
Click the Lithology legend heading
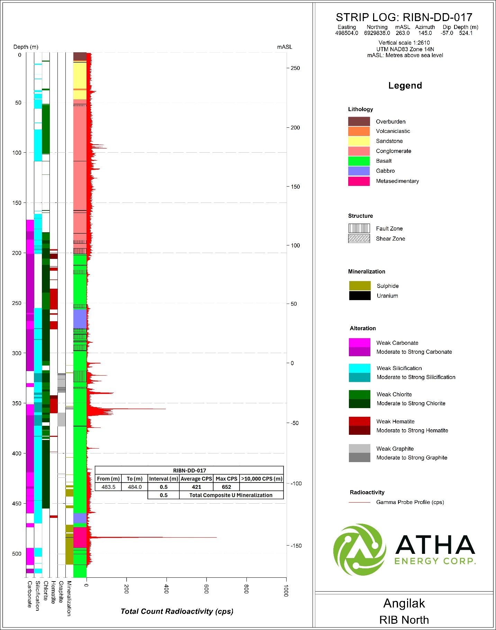point(361,109)
